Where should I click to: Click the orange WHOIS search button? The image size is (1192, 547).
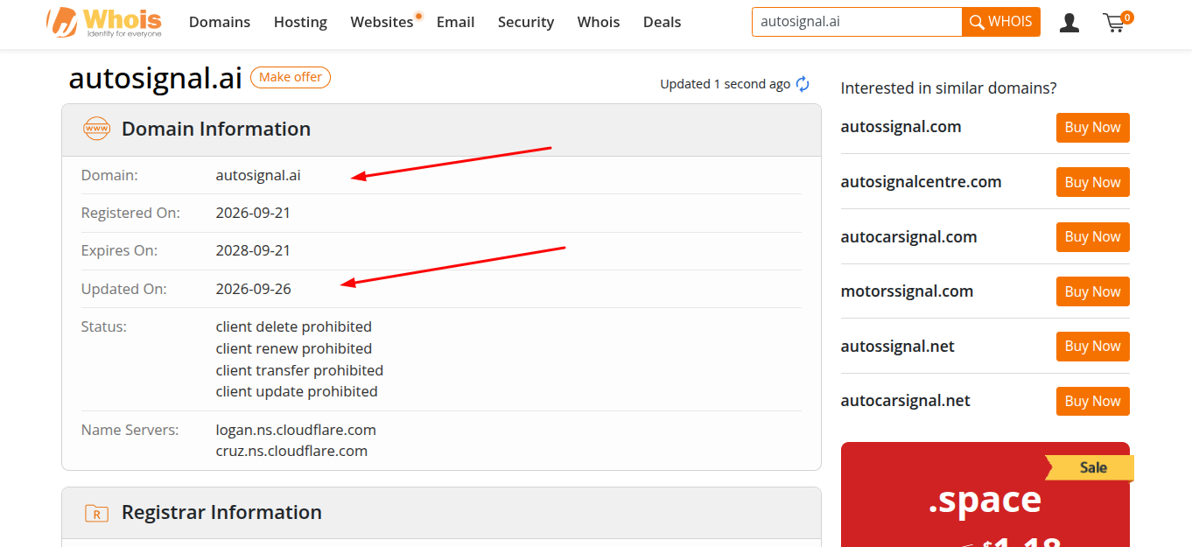1001,22
